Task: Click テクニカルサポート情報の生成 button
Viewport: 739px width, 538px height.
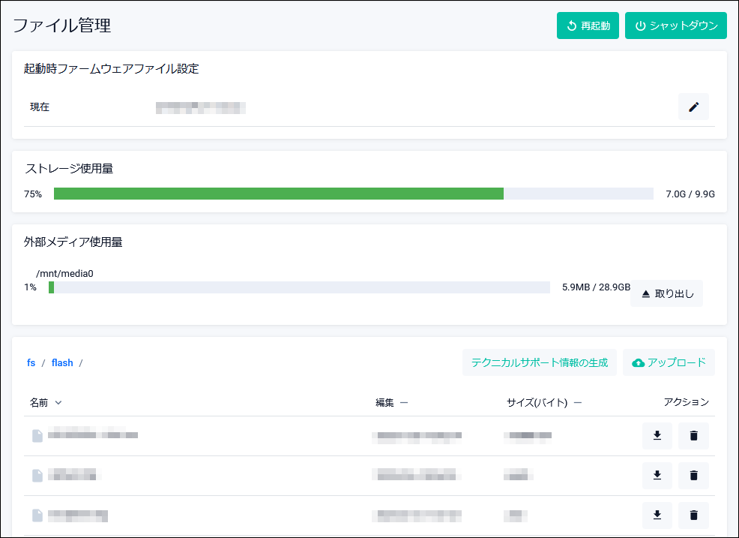Action: (x=539, y=362)
